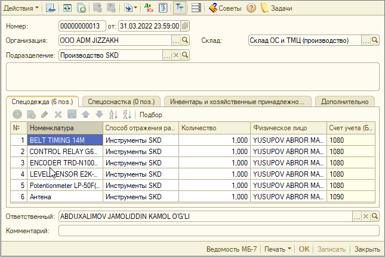Click the help question mark icon
Image resolution: width=385 pixels, height=257 pixels.
[251, 8]
